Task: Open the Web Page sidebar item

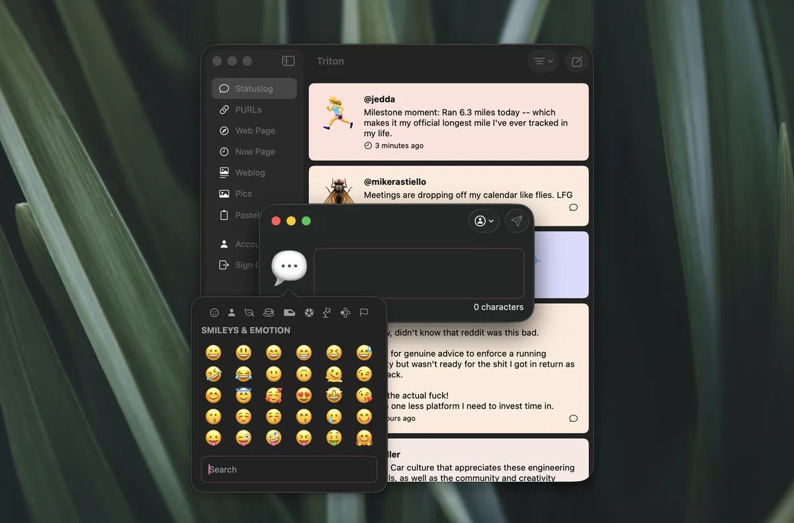Action: [x=254, y=131]
